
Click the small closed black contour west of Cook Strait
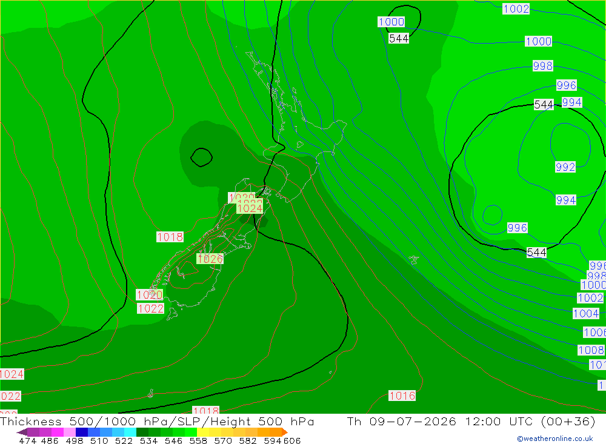pyautogui.click(x=201, y=157)
